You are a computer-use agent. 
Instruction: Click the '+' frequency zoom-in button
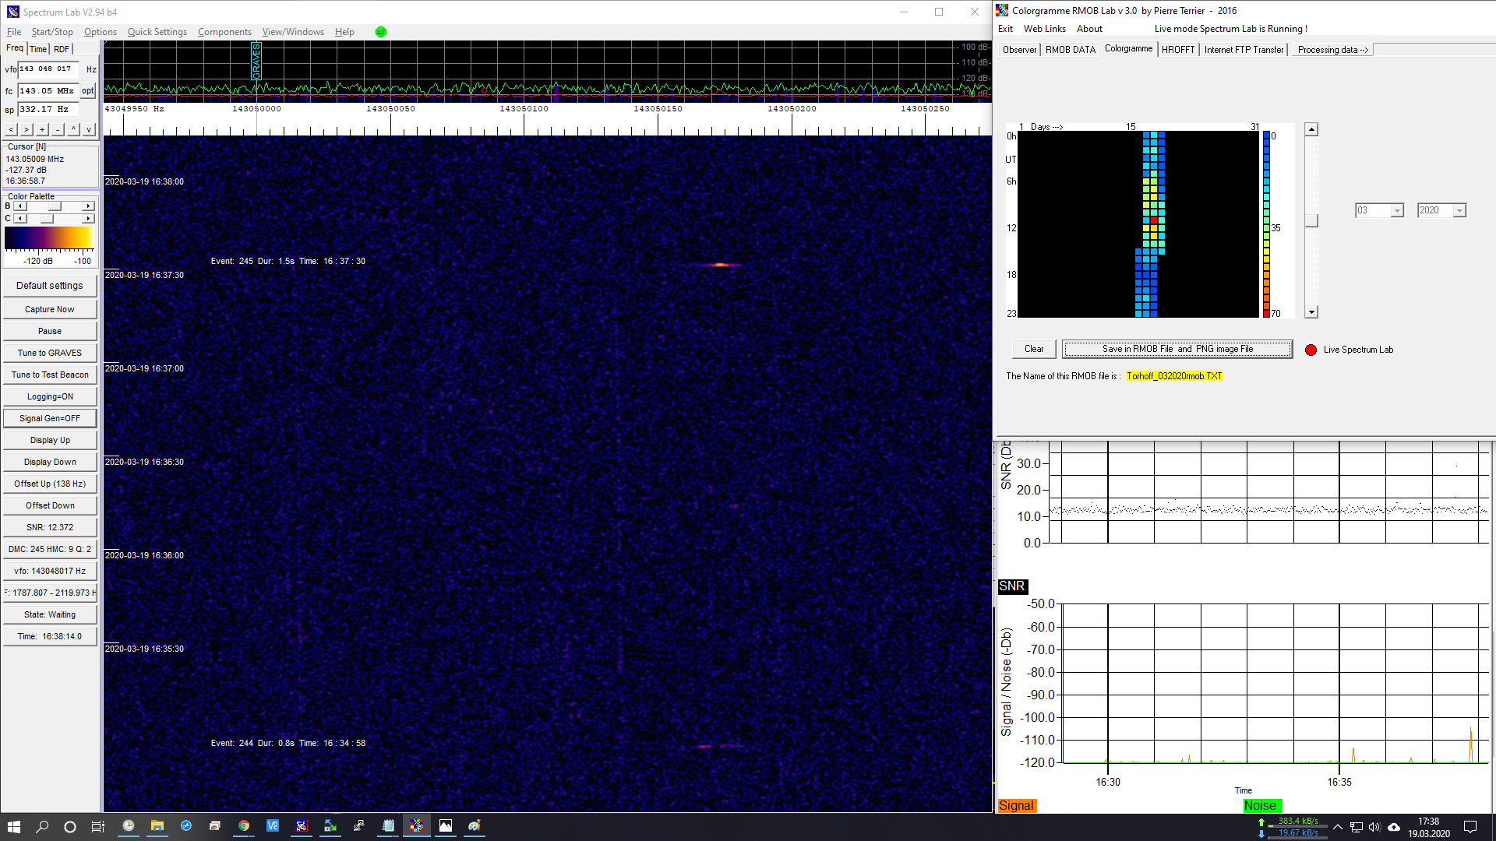click(x=42, y=129)
